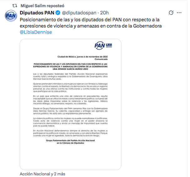Open Miguel Salim reposteó link

42,6
